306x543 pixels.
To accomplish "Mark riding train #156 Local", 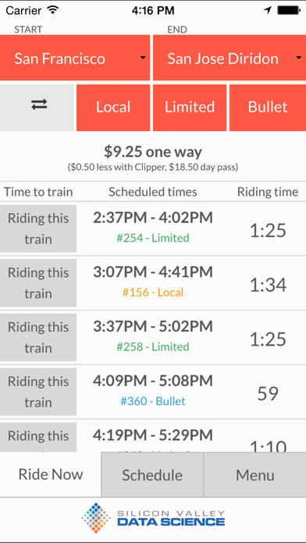I will point(38,283).
